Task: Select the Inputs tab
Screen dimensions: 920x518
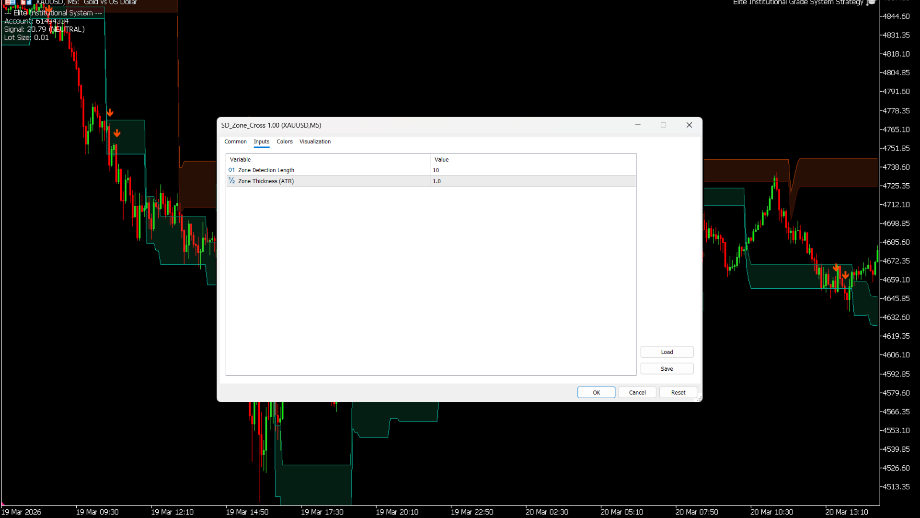Action: click(x=261, y=141)
